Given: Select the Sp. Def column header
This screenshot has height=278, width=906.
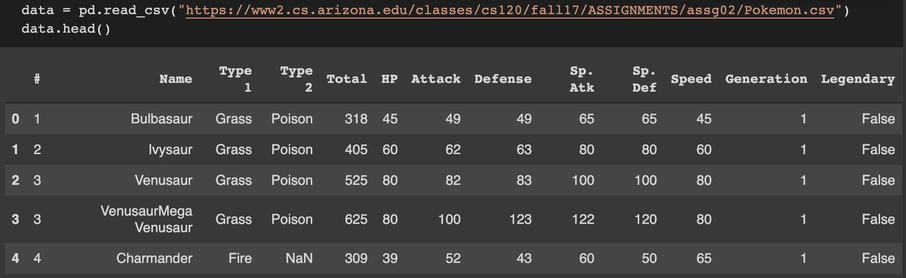Looking at the screenshot, I should point(644,79).
